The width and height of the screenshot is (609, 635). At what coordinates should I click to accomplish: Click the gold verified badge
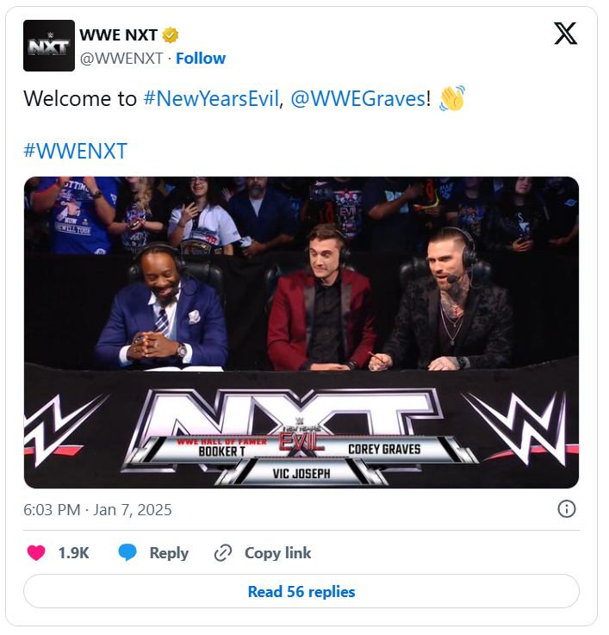(171, 35)
